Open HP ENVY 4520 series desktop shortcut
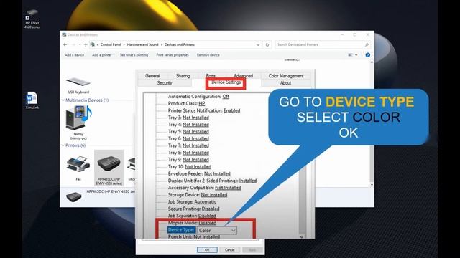The width and height of the screenshot is (460, 258). pos(32,19)
